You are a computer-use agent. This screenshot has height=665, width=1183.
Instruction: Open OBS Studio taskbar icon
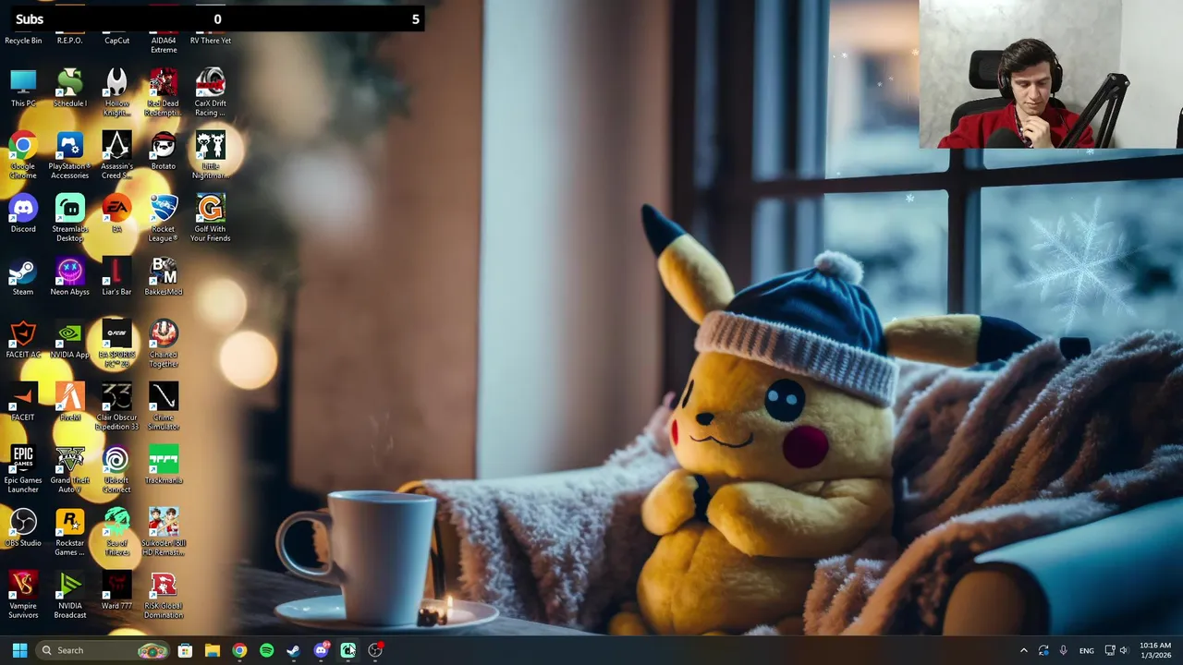[375, 650]
